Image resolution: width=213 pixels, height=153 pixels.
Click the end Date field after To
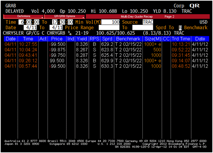click(x=56, y=27)
